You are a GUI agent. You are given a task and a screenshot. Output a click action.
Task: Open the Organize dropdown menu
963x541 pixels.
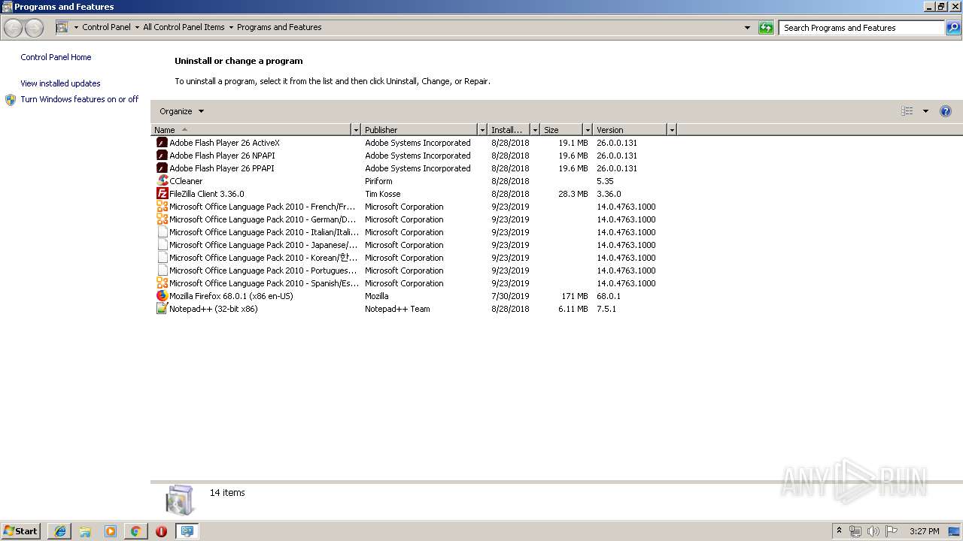click(181, 111)
